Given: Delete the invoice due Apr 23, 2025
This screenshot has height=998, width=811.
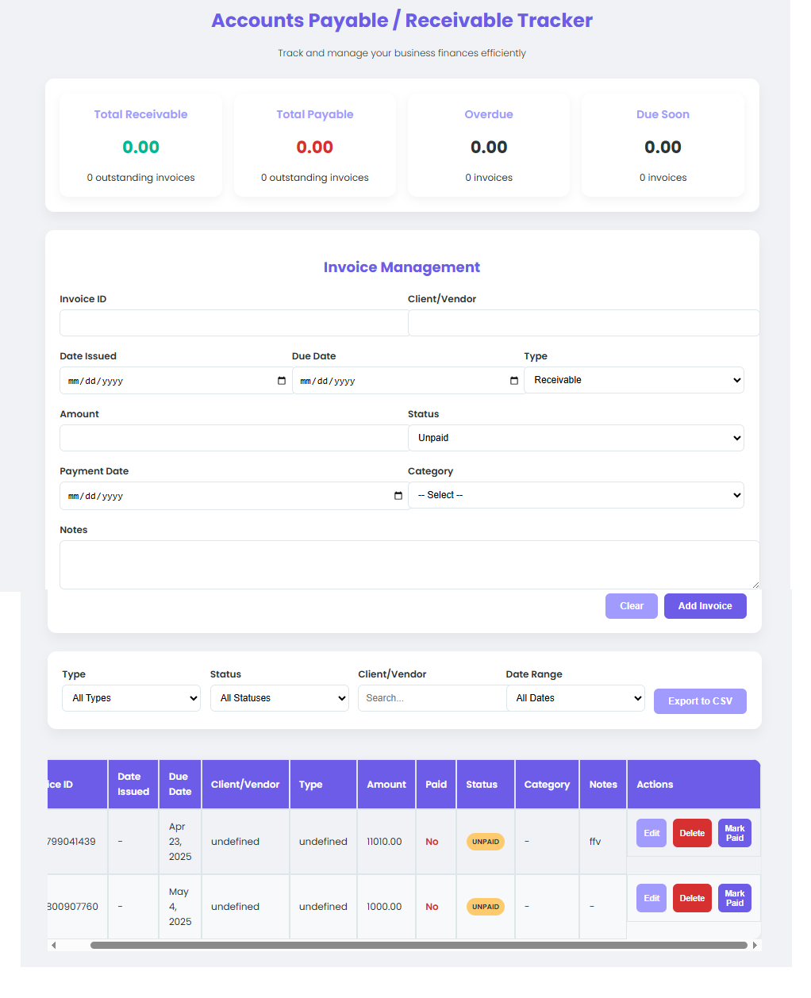Looking at the screenshot, I should click(692, 833).
